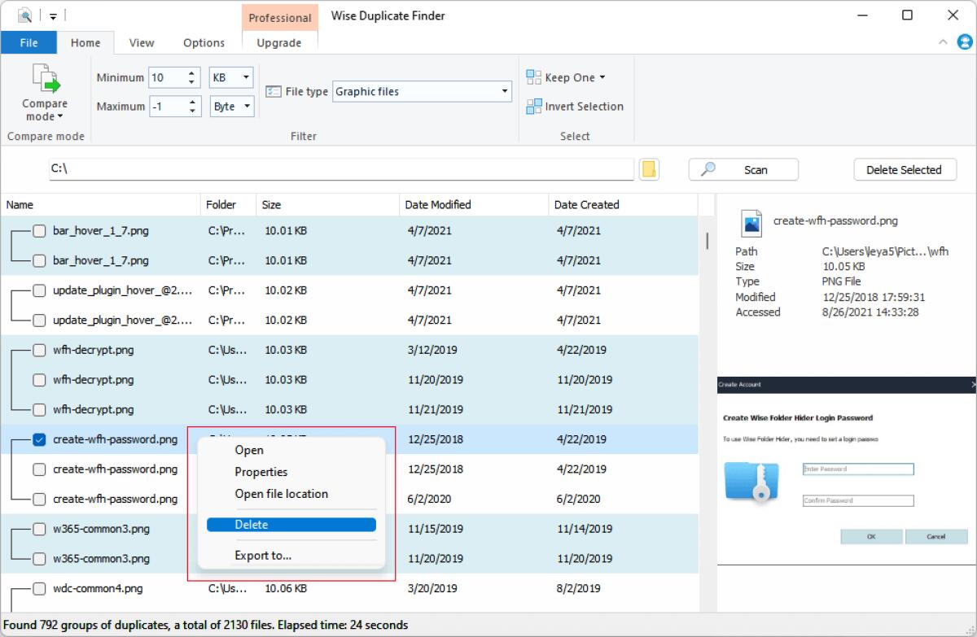Uncheck the selected create-wfh-password.png checkbox
The width and height of the screenshot is (977, 637).
coord(38,439)
